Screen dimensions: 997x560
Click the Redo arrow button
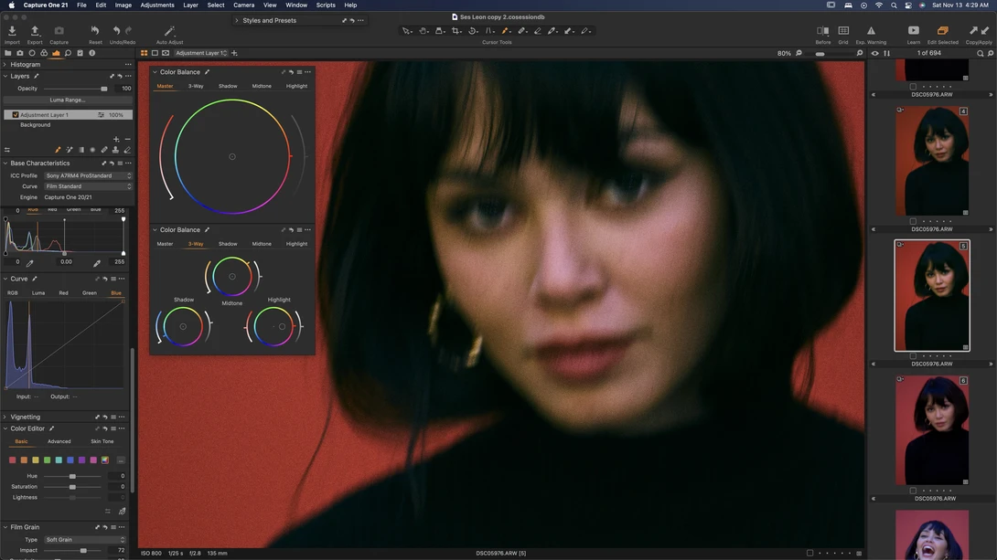point(128,30)
